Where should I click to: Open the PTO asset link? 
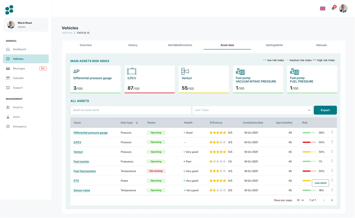pyautogui.click(x=76, y=181)
